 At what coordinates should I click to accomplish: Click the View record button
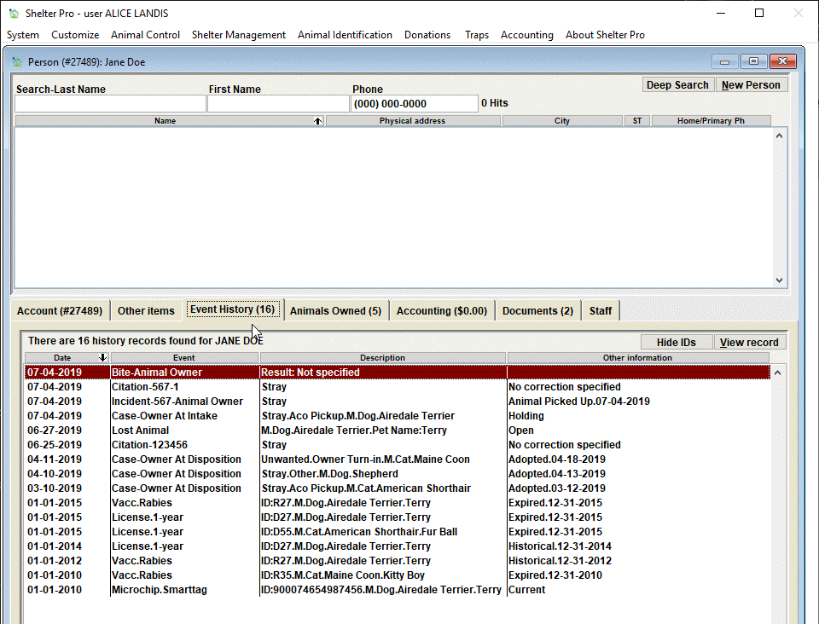(749, 342)
